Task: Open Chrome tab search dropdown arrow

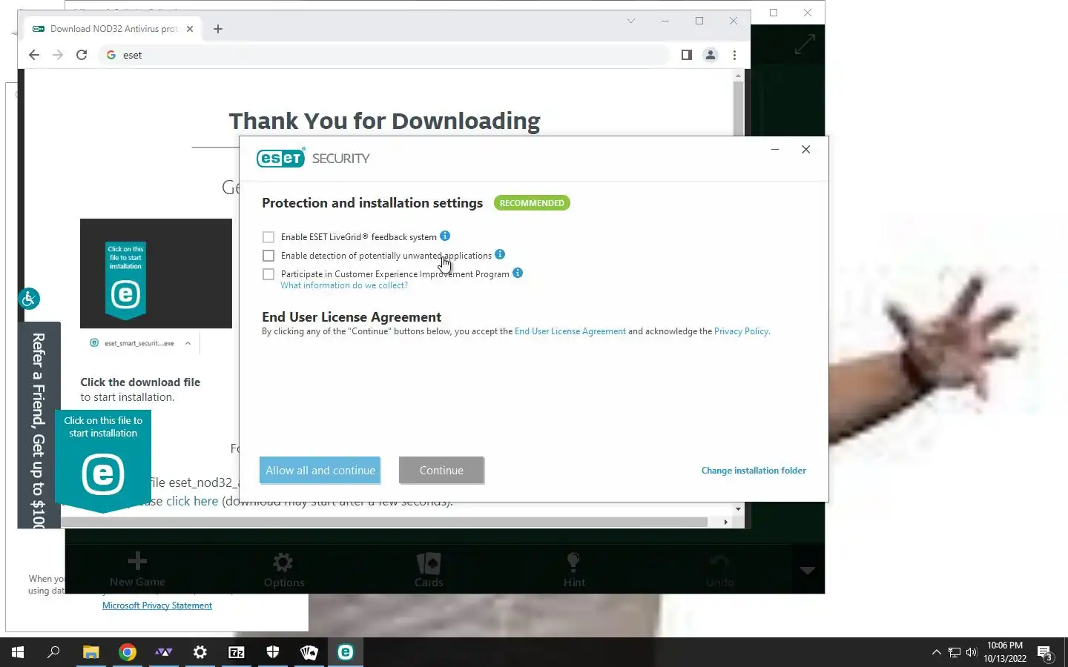Action: 631,21
